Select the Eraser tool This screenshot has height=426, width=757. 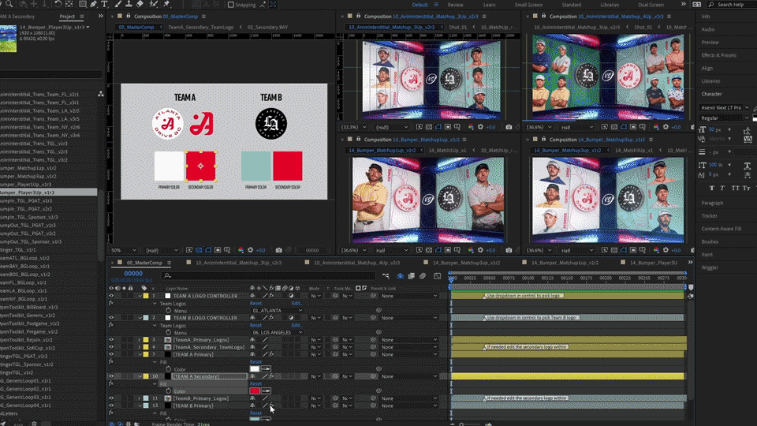[x=141, y=4]
